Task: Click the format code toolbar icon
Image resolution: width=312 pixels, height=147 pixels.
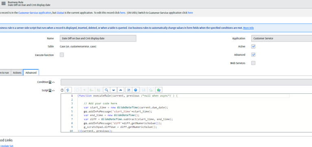Action: (84, 90)
